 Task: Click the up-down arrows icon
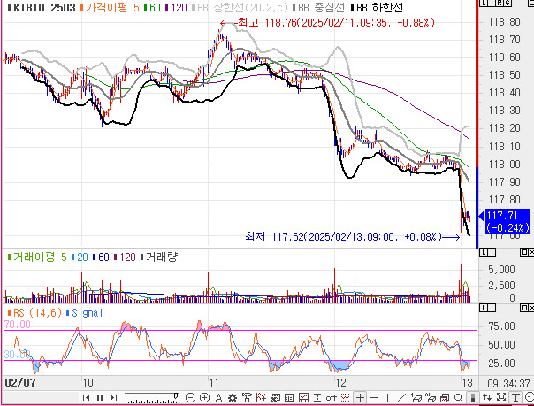(486, 397)
